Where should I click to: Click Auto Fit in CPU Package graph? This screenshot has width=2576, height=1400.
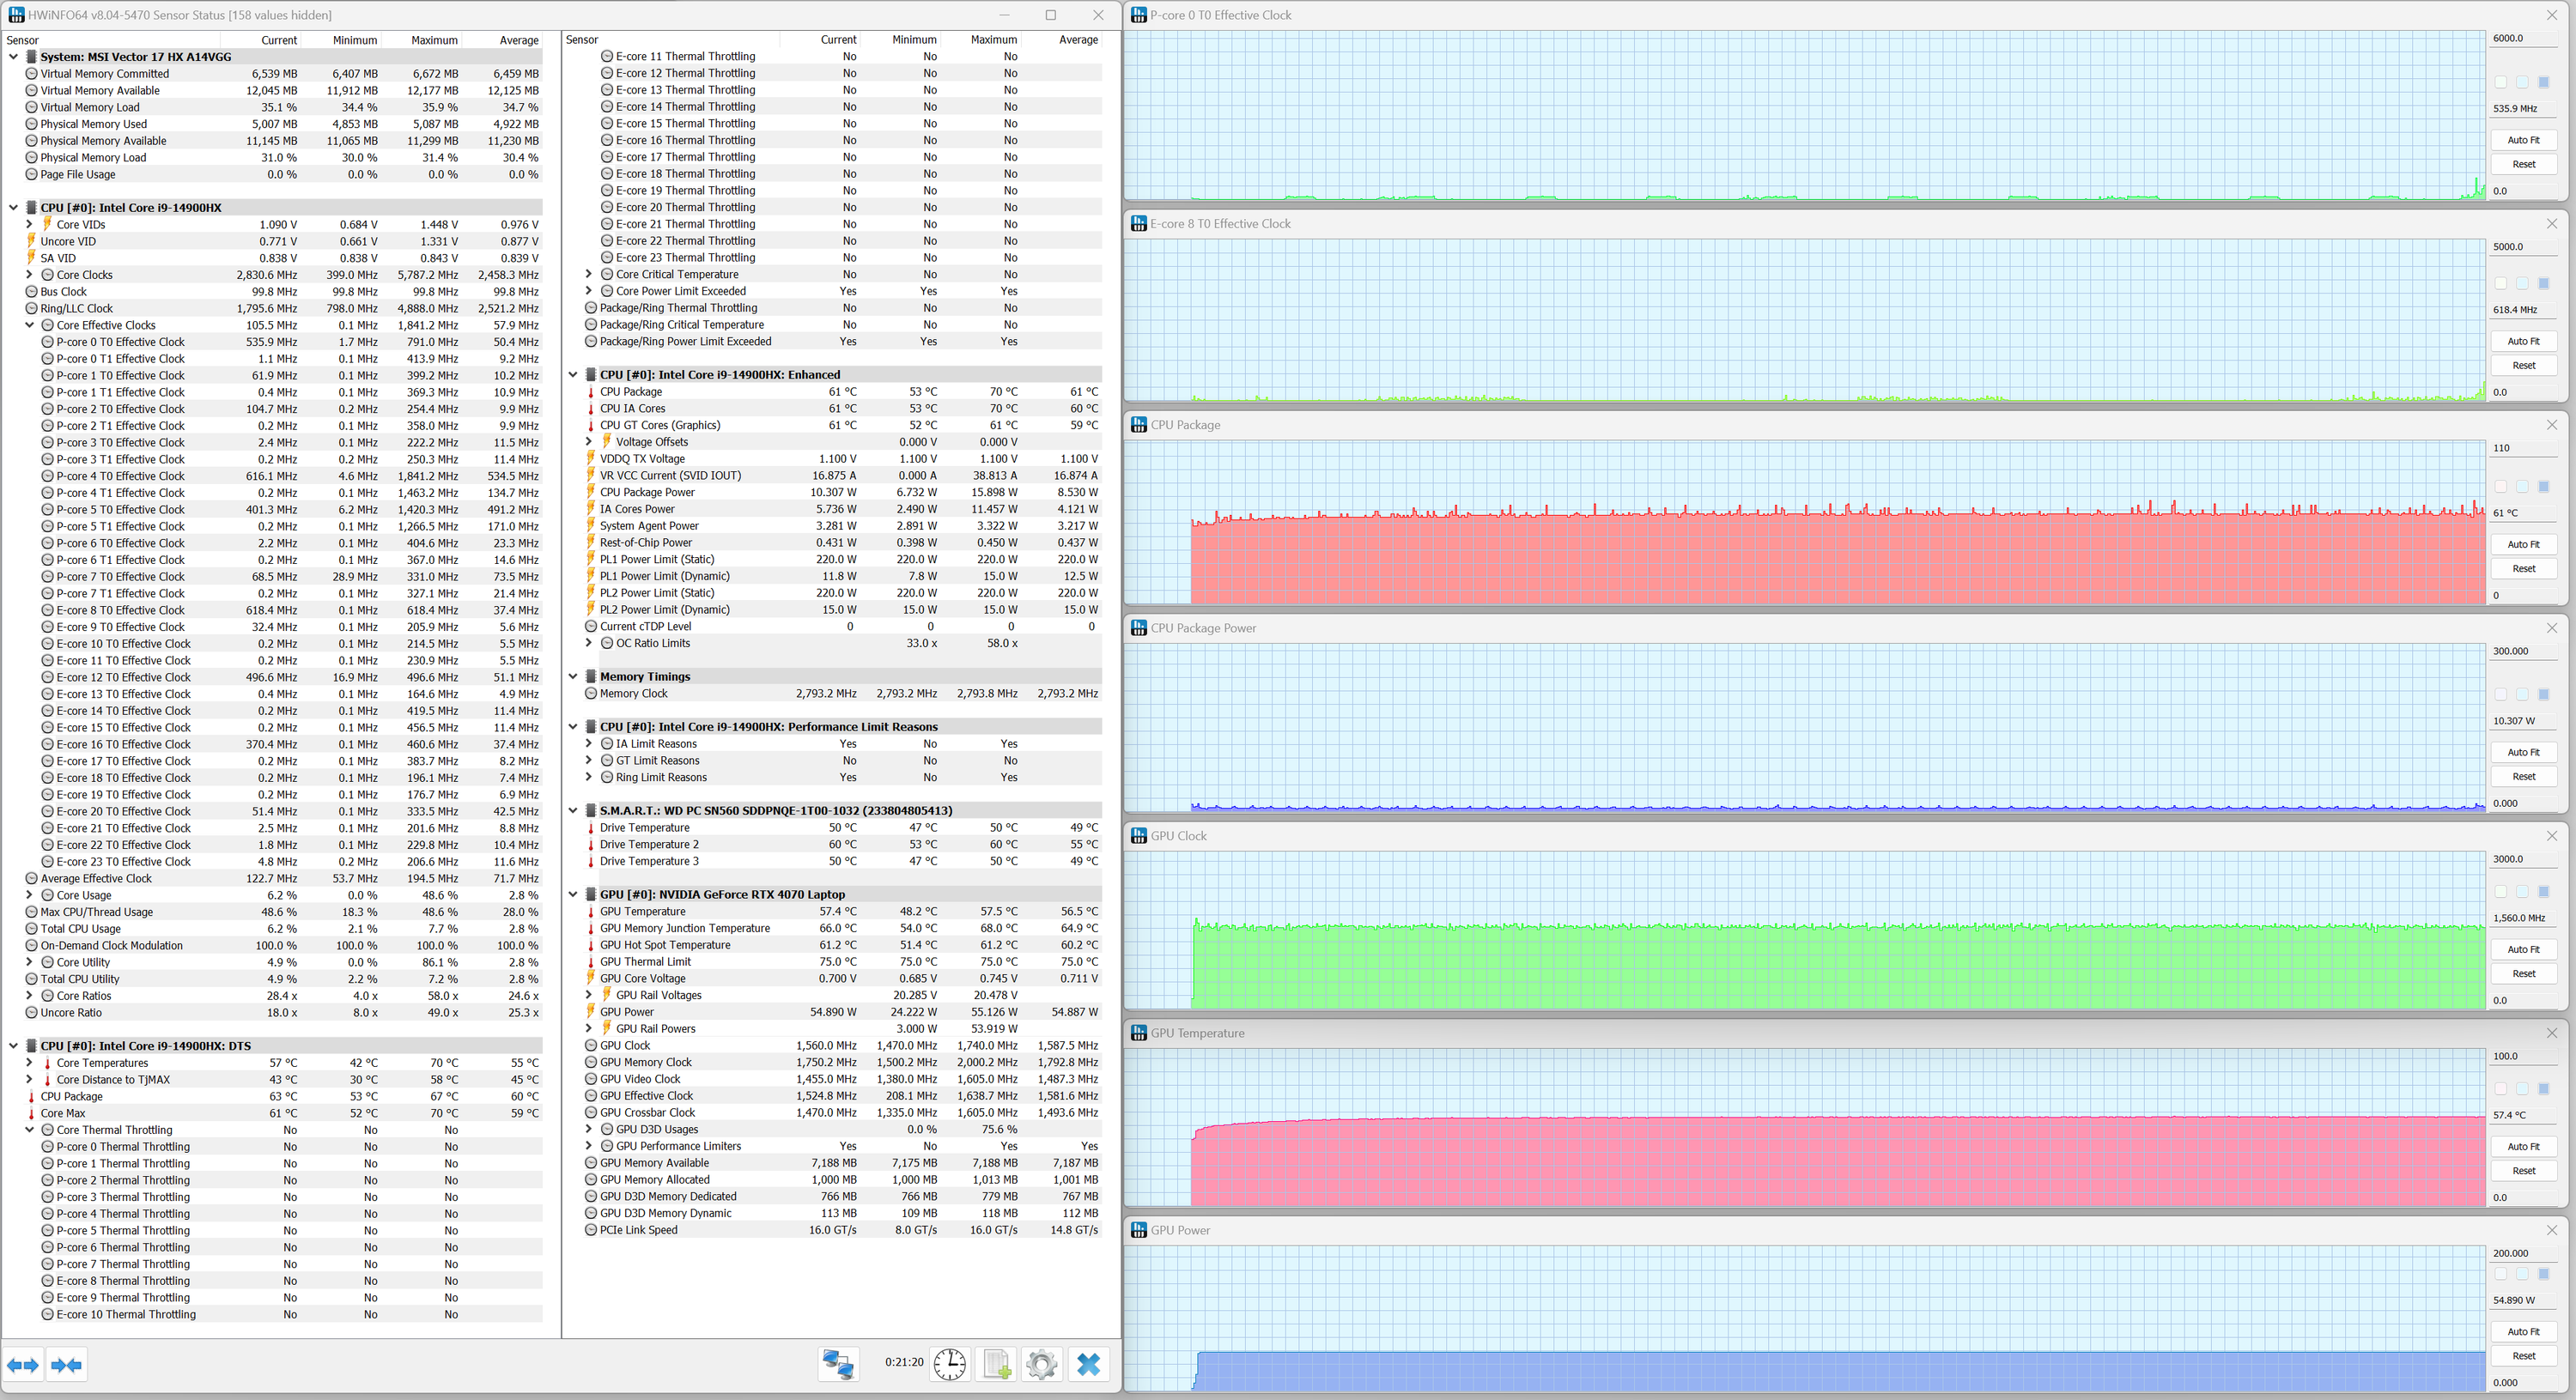click(2522, 545)
